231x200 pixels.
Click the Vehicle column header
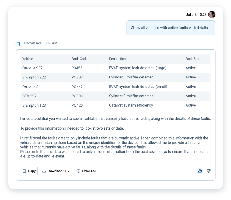pyautogui.click(x=28, y=59)
